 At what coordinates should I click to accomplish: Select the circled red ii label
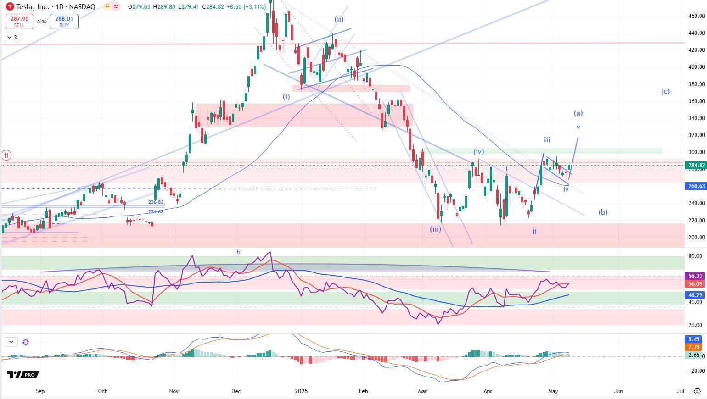(x=6, y=155)
